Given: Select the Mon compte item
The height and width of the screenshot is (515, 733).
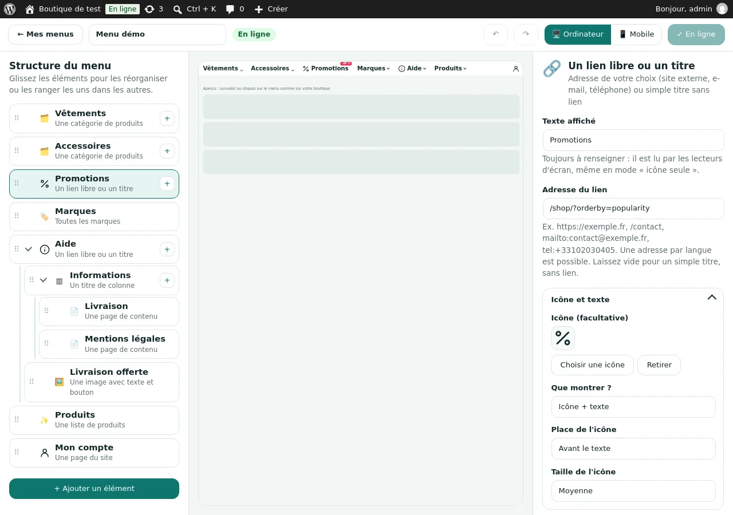Looking at the screenshot, I should click(94, 453).
